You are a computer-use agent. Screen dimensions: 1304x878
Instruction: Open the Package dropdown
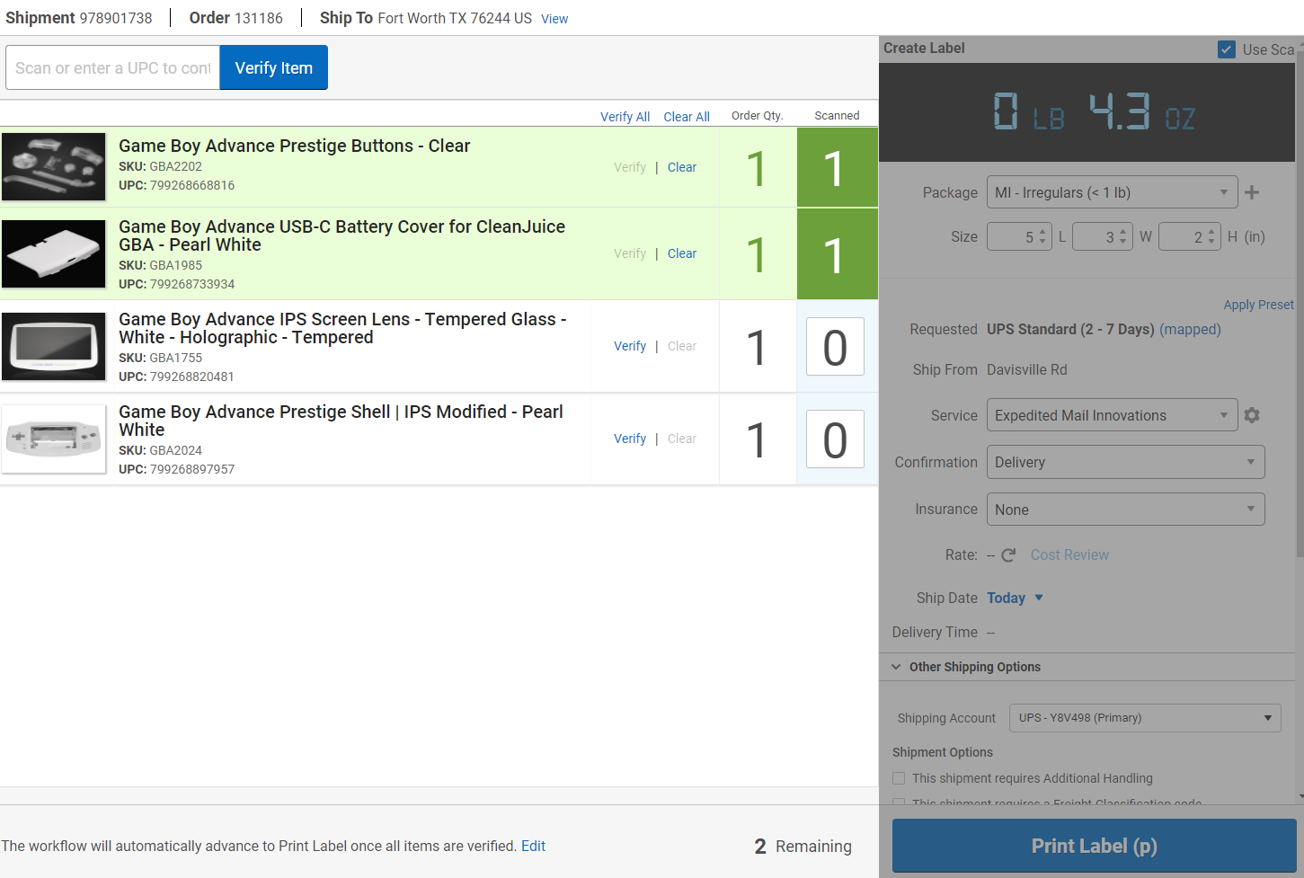(1112, 192)
